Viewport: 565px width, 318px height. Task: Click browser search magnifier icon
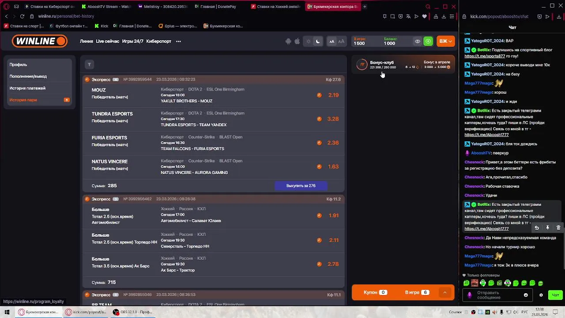pyautogui.click(x=428, y=7)
